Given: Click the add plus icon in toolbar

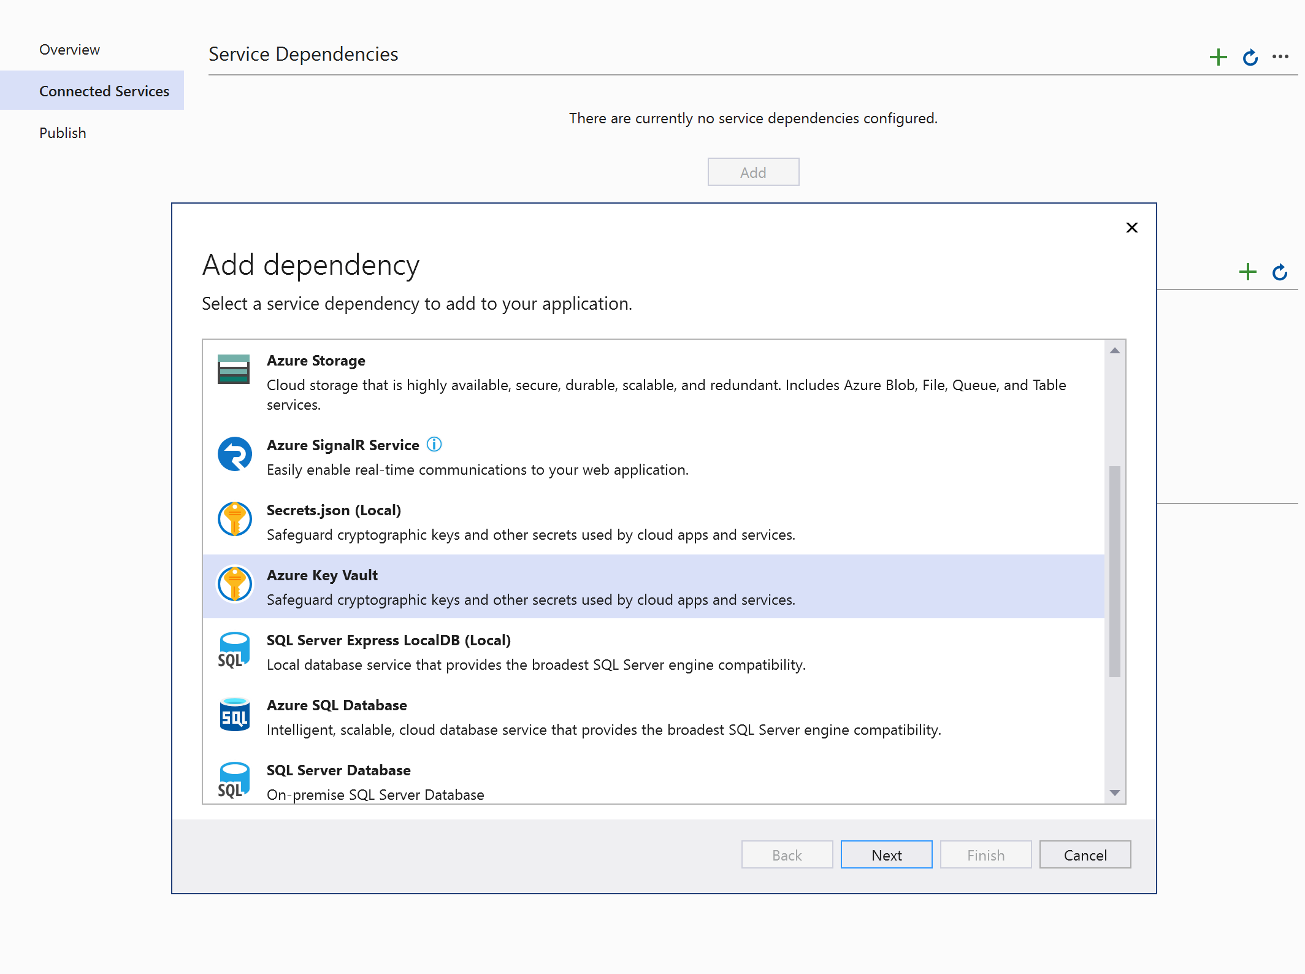Looking at the screenshot, I should 1218,56.
